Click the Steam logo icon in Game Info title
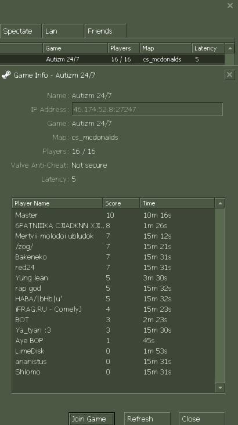Viewport: 238px width, 425px height. (x=6, y=75)
